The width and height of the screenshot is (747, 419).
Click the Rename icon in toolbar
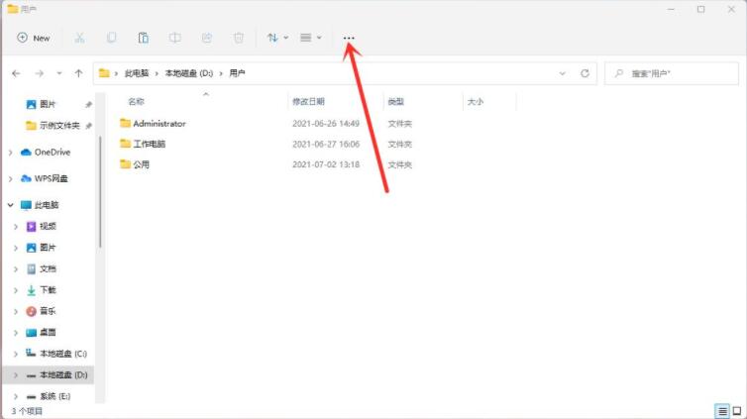[174, 38]
